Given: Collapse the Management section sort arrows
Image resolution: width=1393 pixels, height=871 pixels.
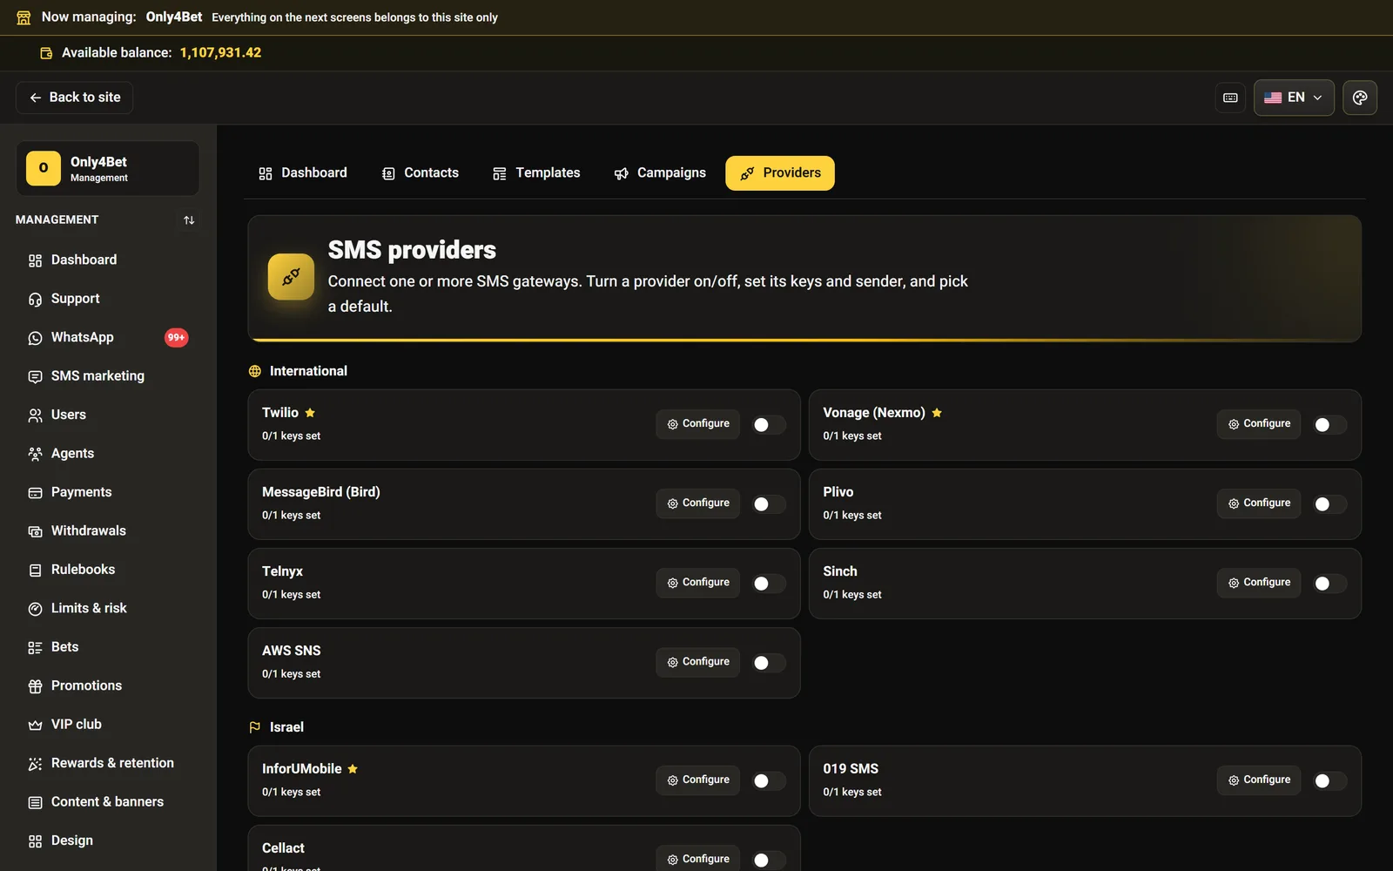Looking at the screenshot, I should coord(189,220).
